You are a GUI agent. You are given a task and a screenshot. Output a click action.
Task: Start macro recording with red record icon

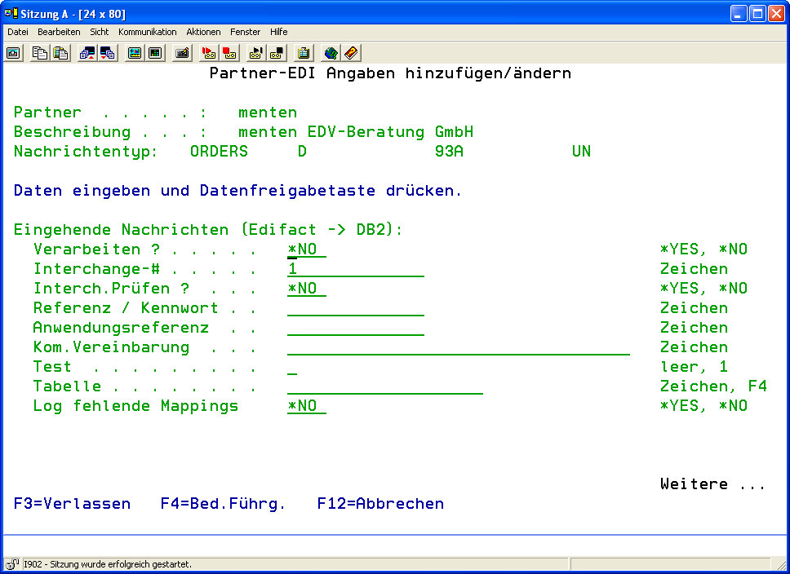point(209,53)
